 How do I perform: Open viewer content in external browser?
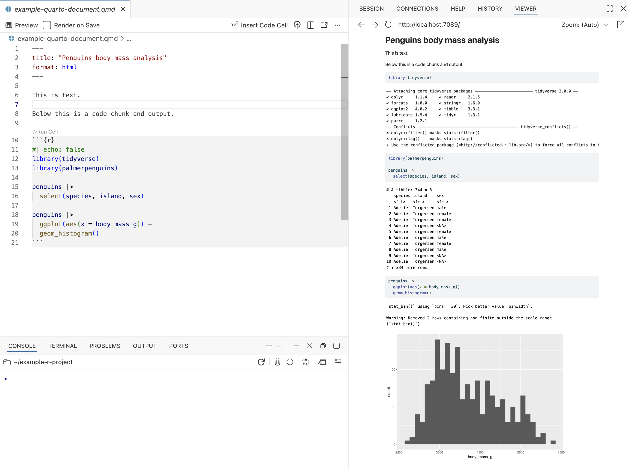pyautogui.click(x=620, y=25)
